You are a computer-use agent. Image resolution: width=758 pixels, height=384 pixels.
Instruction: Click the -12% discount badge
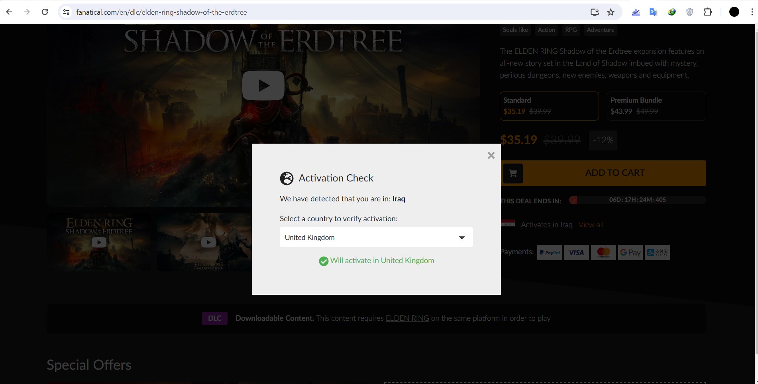[603, 140]
